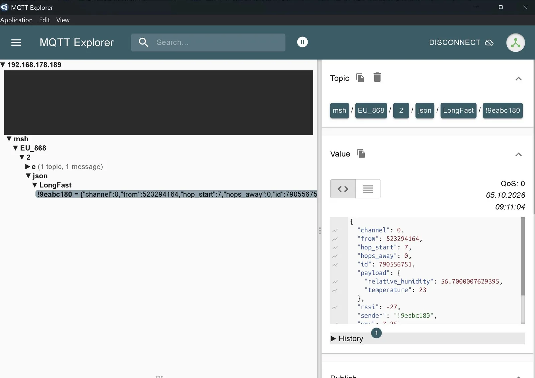
Task: Show chart for from value
Action: 335,239
